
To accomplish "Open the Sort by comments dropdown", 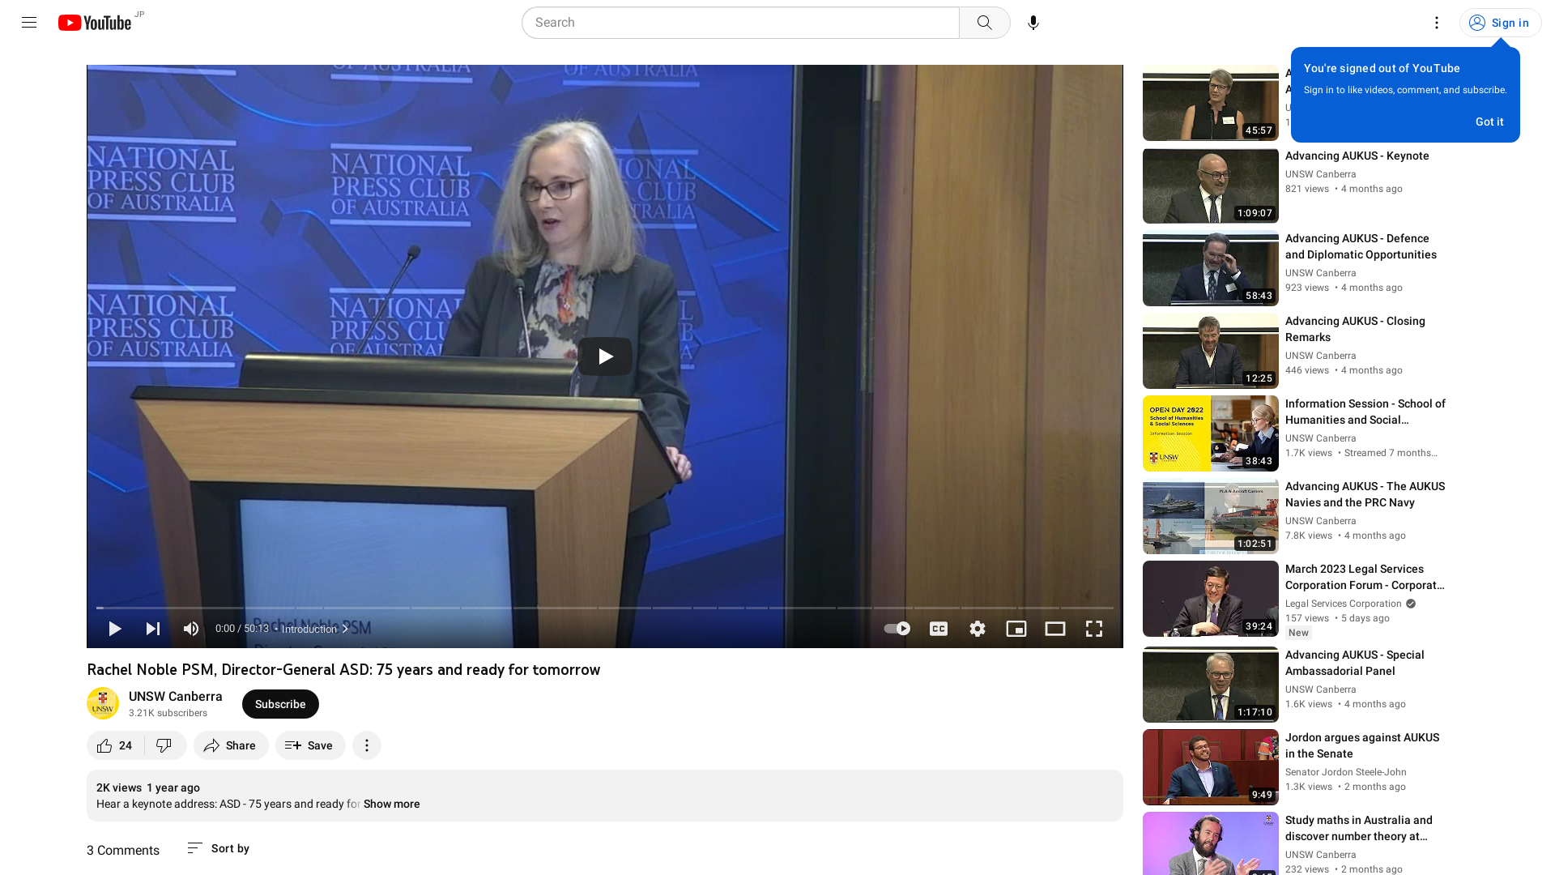I will (218, 848).
